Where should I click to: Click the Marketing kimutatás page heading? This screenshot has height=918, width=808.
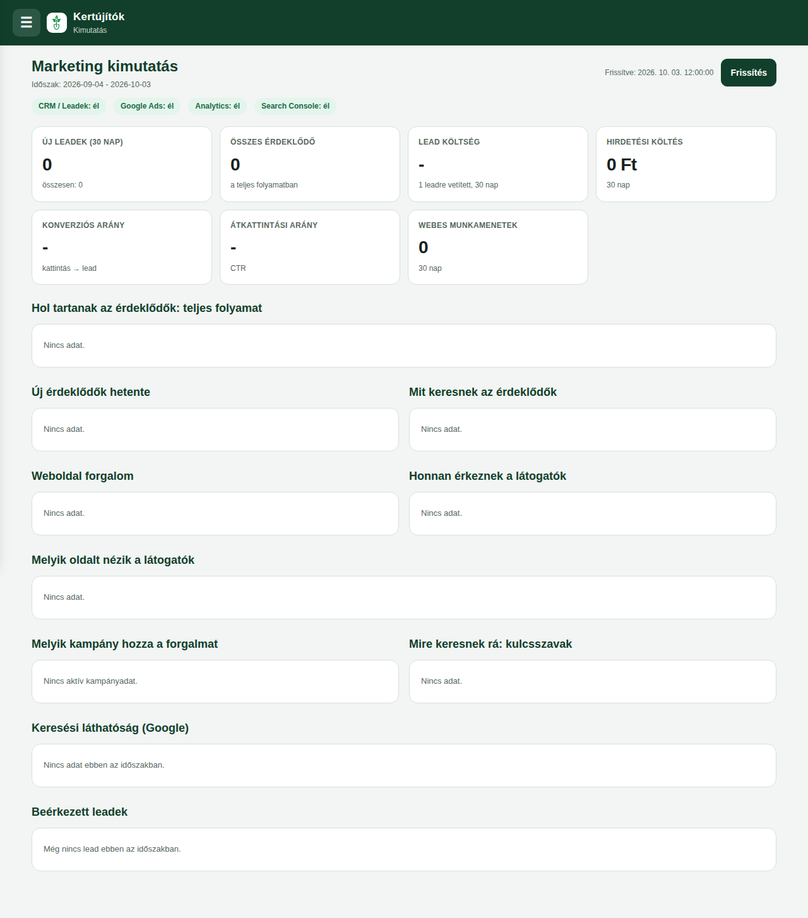(x=105, y=66)
